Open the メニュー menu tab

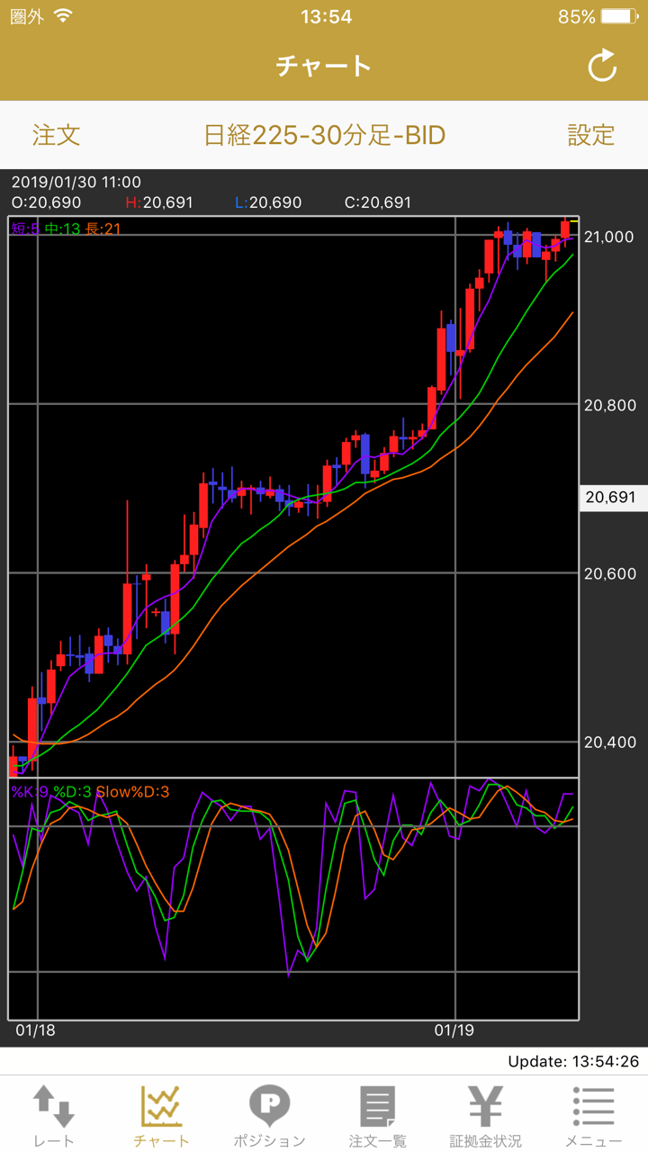(x=593, y=1114)
